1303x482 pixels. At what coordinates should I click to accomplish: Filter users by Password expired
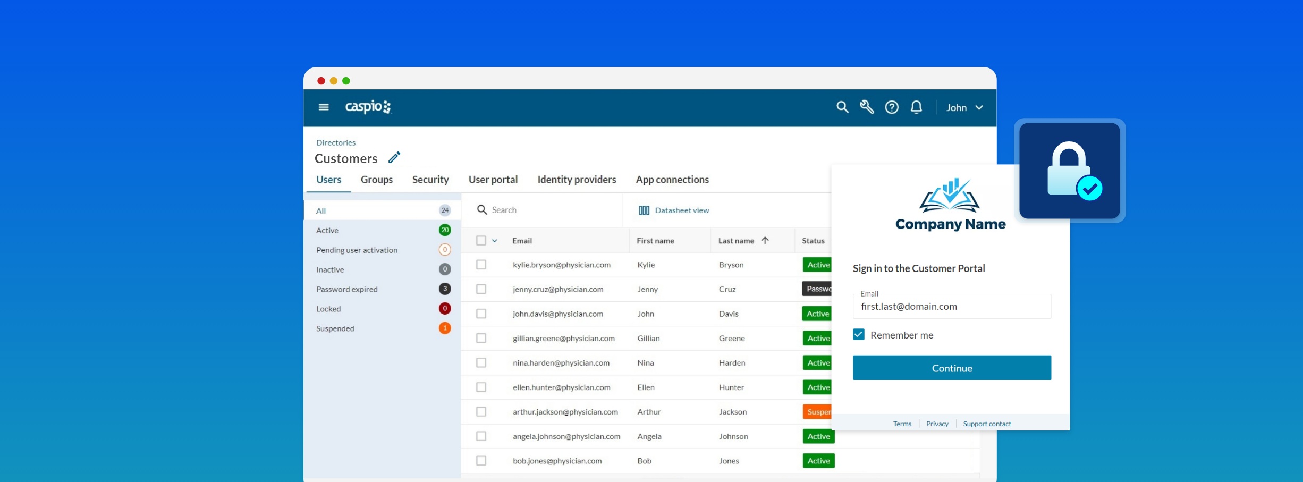[x=347, y=289]
